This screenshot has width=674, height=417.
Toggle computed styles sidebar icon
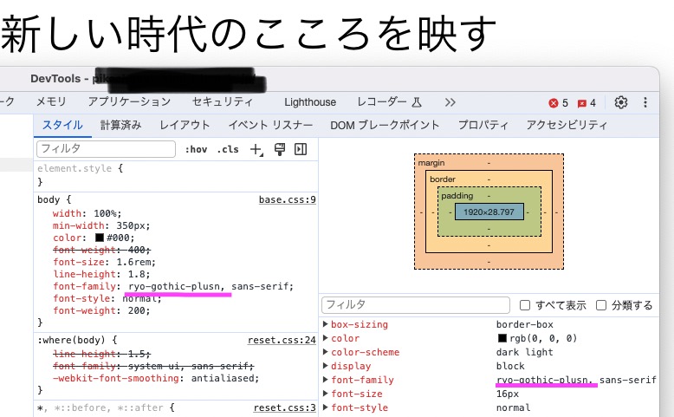pos(301,149)
